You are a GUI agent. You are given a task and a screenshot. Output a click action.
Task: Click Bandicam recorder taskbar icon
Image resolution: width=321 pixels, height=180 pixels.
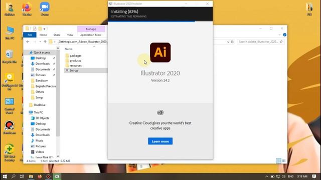coord(48,176)
